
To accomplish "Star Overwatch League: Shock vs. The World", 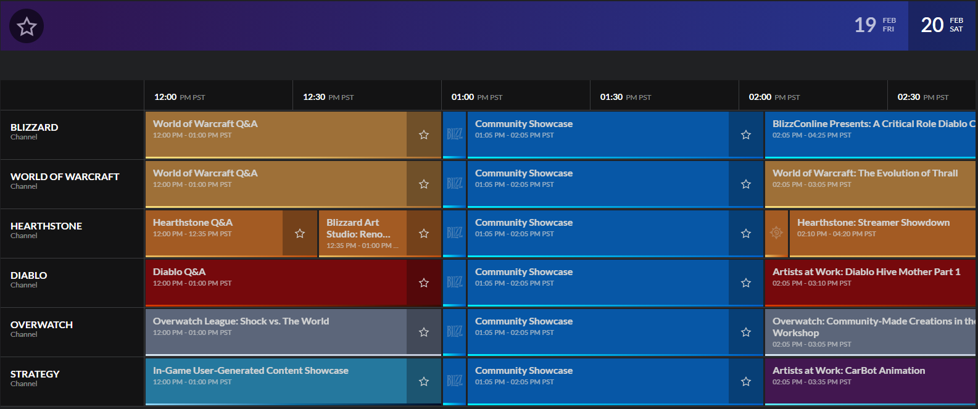I will (424, 332).
